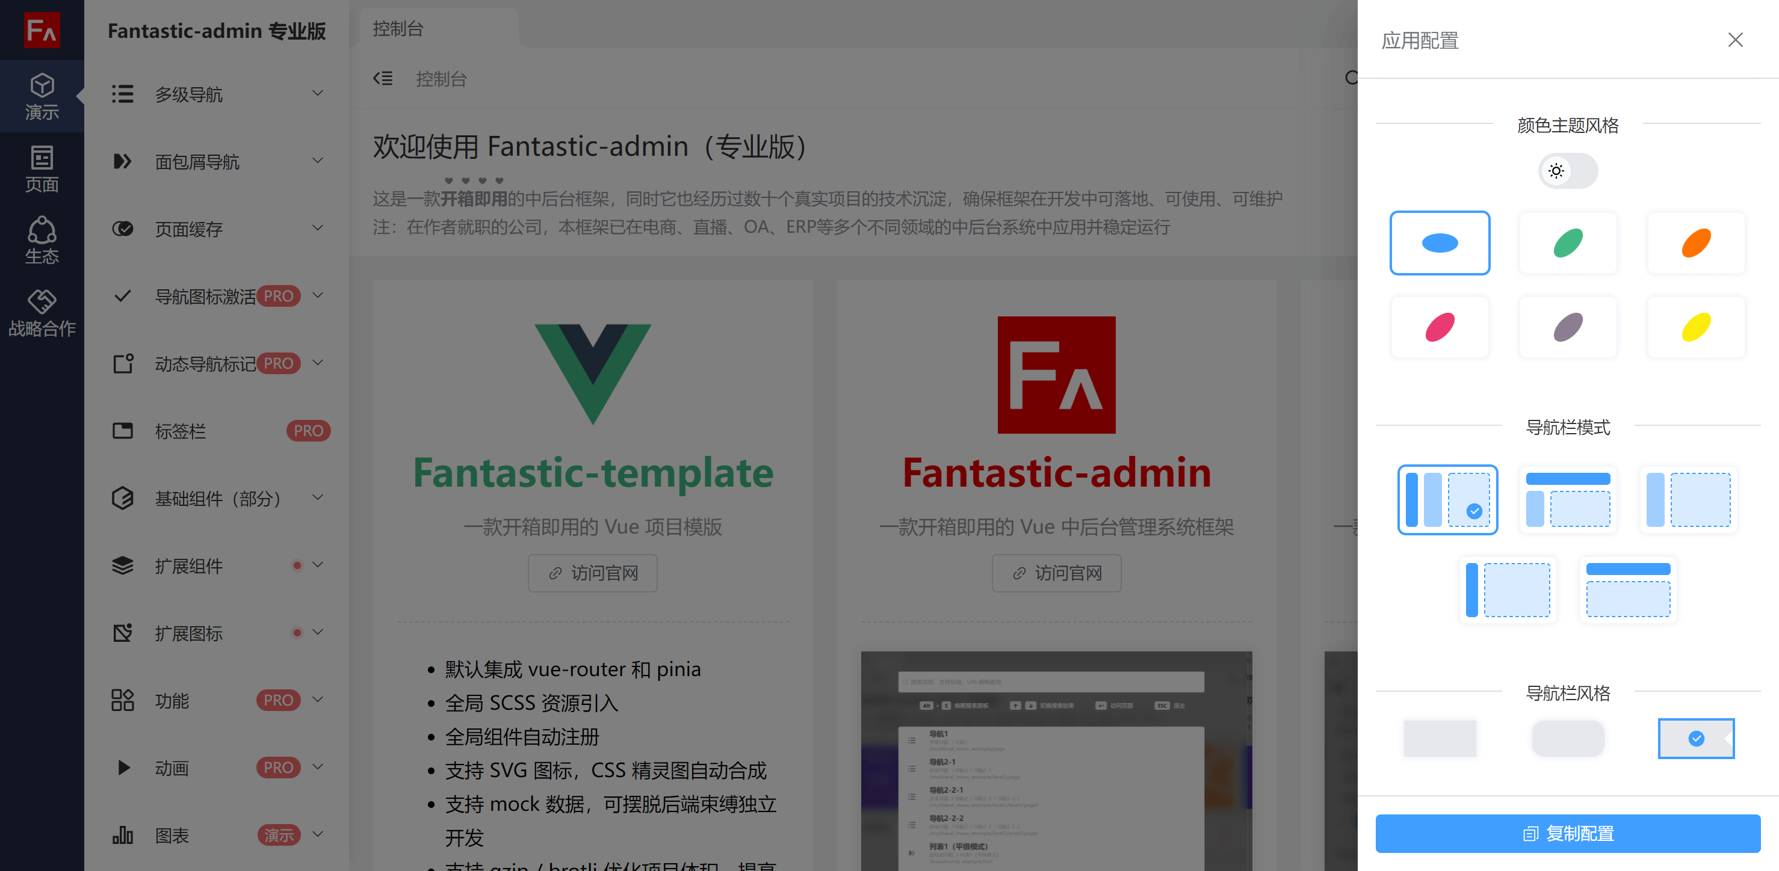
Task: Click the Fantastic-admin red heading
Action: pos(1057,473)
